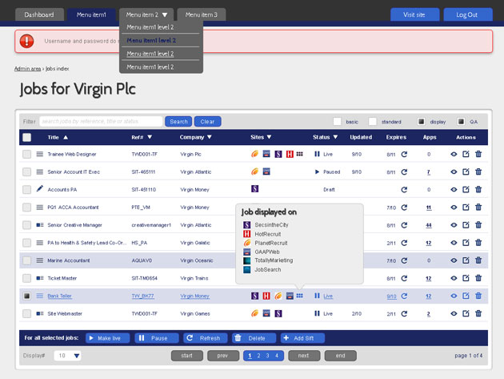The height and width of the screenshot is (379, 504).
Task: Refresh expiry for Marine Accountant row
Action: 404,260
